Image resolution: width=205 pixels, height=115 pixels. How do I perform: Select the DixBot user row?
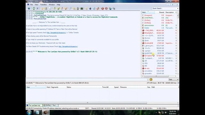point(159,28)
